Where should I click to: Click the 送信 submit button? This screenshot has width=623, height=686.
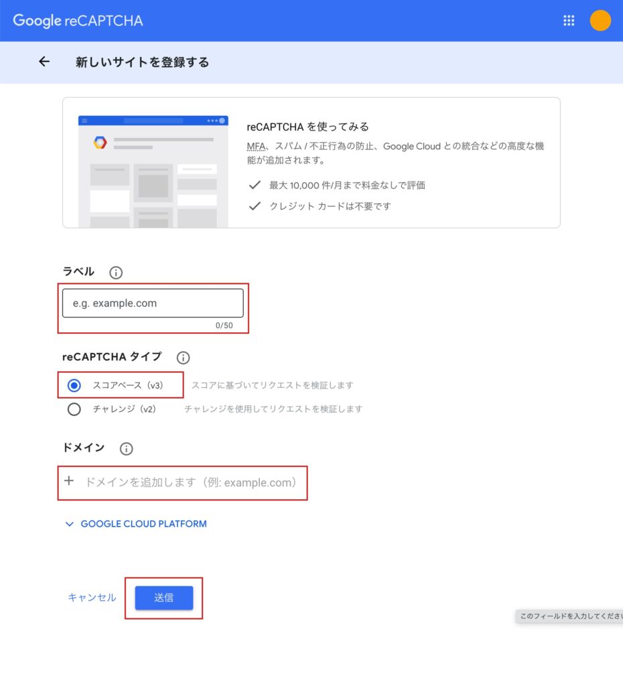(x=163, y=598)
